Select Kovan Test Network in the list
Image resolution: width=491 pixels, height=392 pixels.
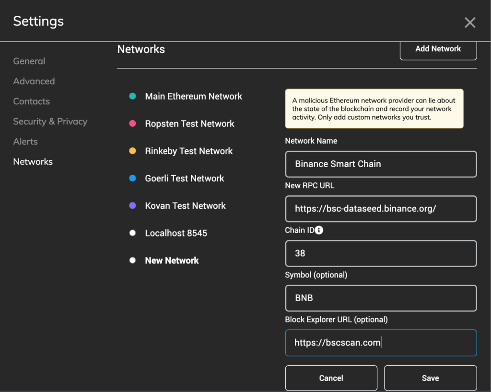[186, 206]
